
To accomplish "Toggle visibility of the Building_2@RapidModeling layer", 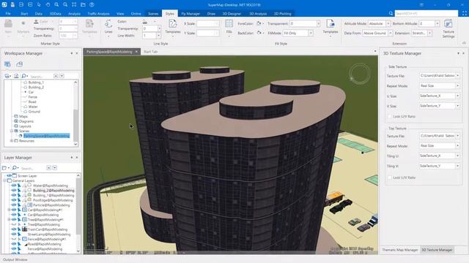I will click(14, 190).
